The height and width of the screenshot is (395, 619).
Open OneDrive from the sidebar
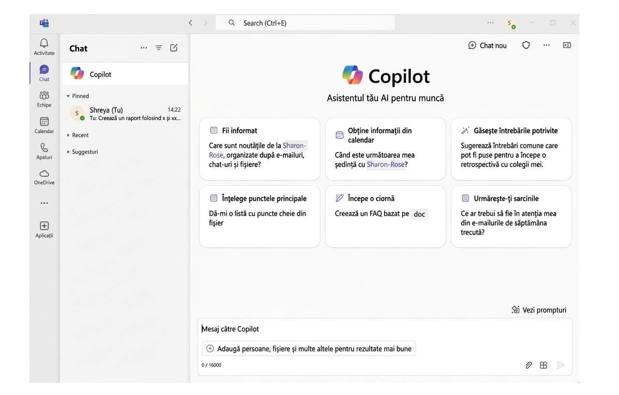44,177
